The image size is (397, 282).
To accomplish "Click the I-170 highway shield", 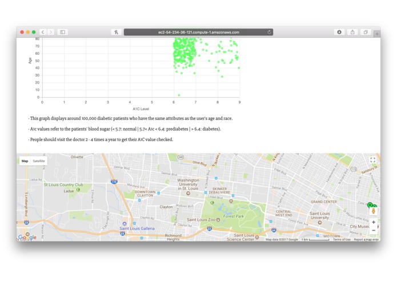I will point(114,182).
